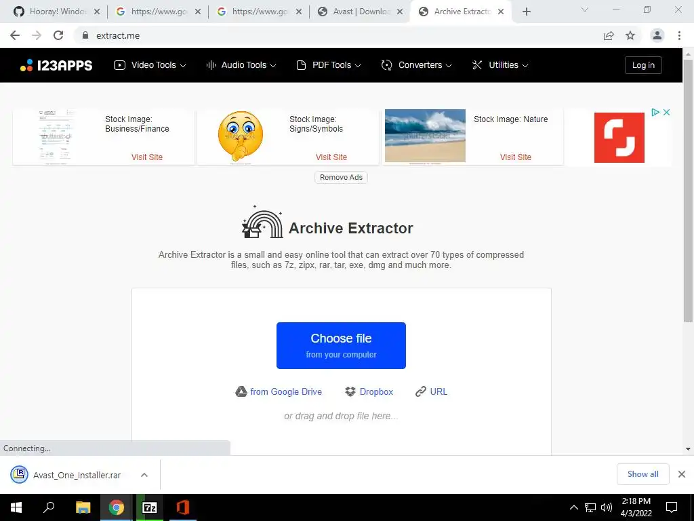Open the taskbar clock showing 2:18 PM

(x=636, y=507)
